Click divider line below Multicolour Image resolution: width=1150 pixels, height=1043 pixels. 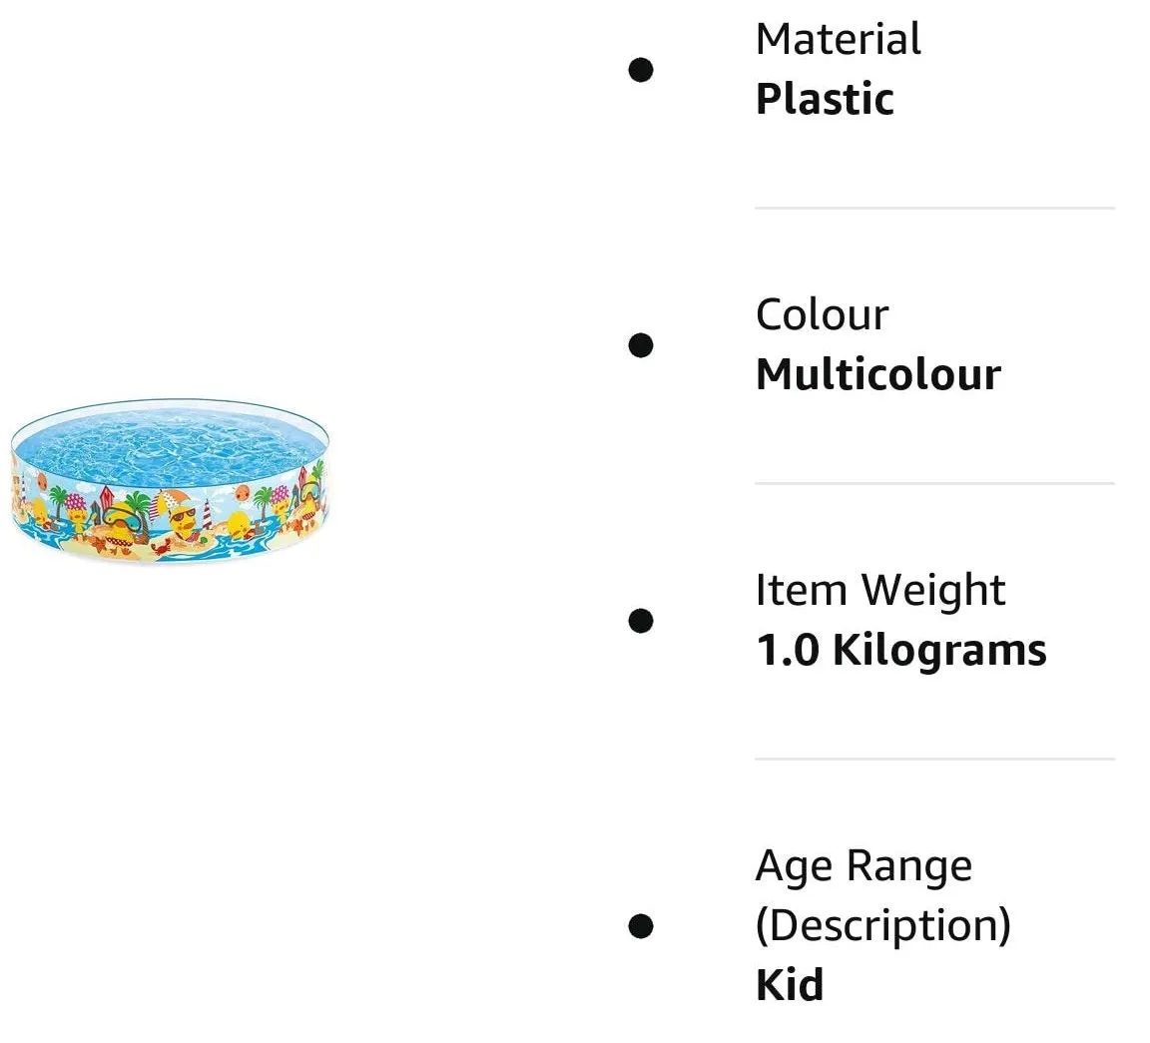pos(935,483)
